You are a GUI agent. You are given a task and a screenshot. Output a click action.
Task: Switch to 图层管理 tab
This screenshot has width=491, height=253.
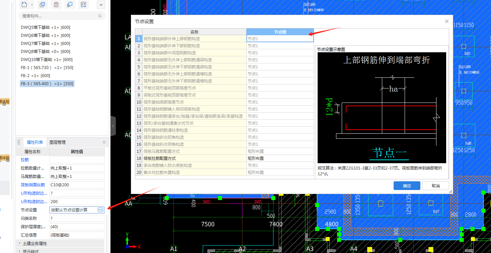coord(58,142)
